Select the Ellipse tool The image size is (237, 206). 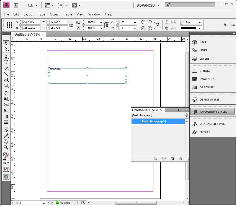(6, 85)
